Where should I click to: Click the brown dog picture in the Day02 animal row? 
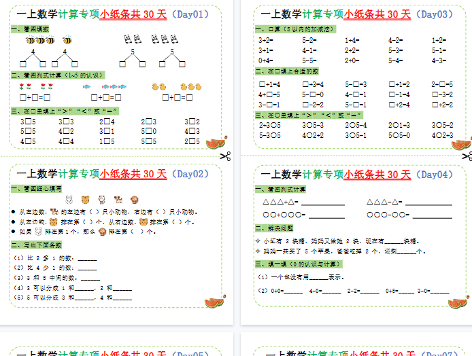coord(118,199)
